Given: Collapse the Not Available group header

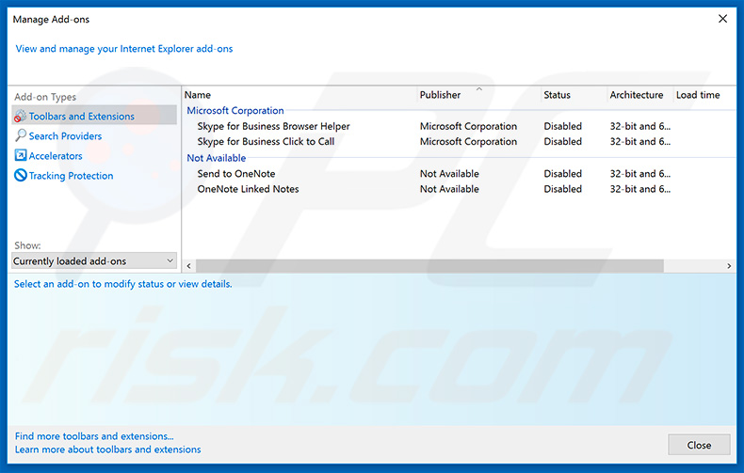Looking at the screenshot, I should pos(216,158).
